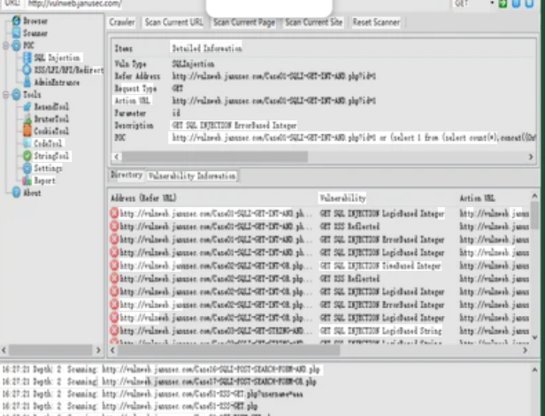The width and height of the screenshot is (545, 416).
Task: Click the About question mark icon
Action: click(16, 192)
